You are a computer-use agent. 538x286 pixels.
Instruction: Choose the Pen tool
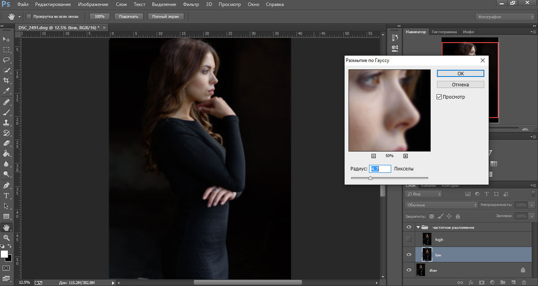(6, 185)
